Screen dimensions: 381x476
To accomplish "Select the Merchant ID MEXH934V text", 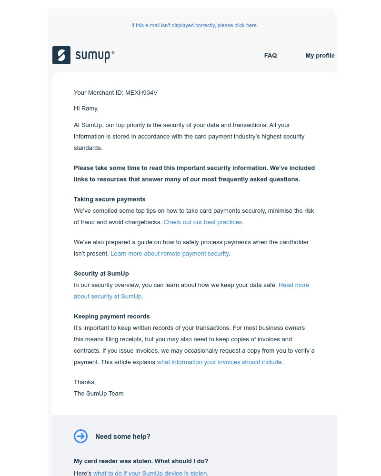I will [116, 93].
